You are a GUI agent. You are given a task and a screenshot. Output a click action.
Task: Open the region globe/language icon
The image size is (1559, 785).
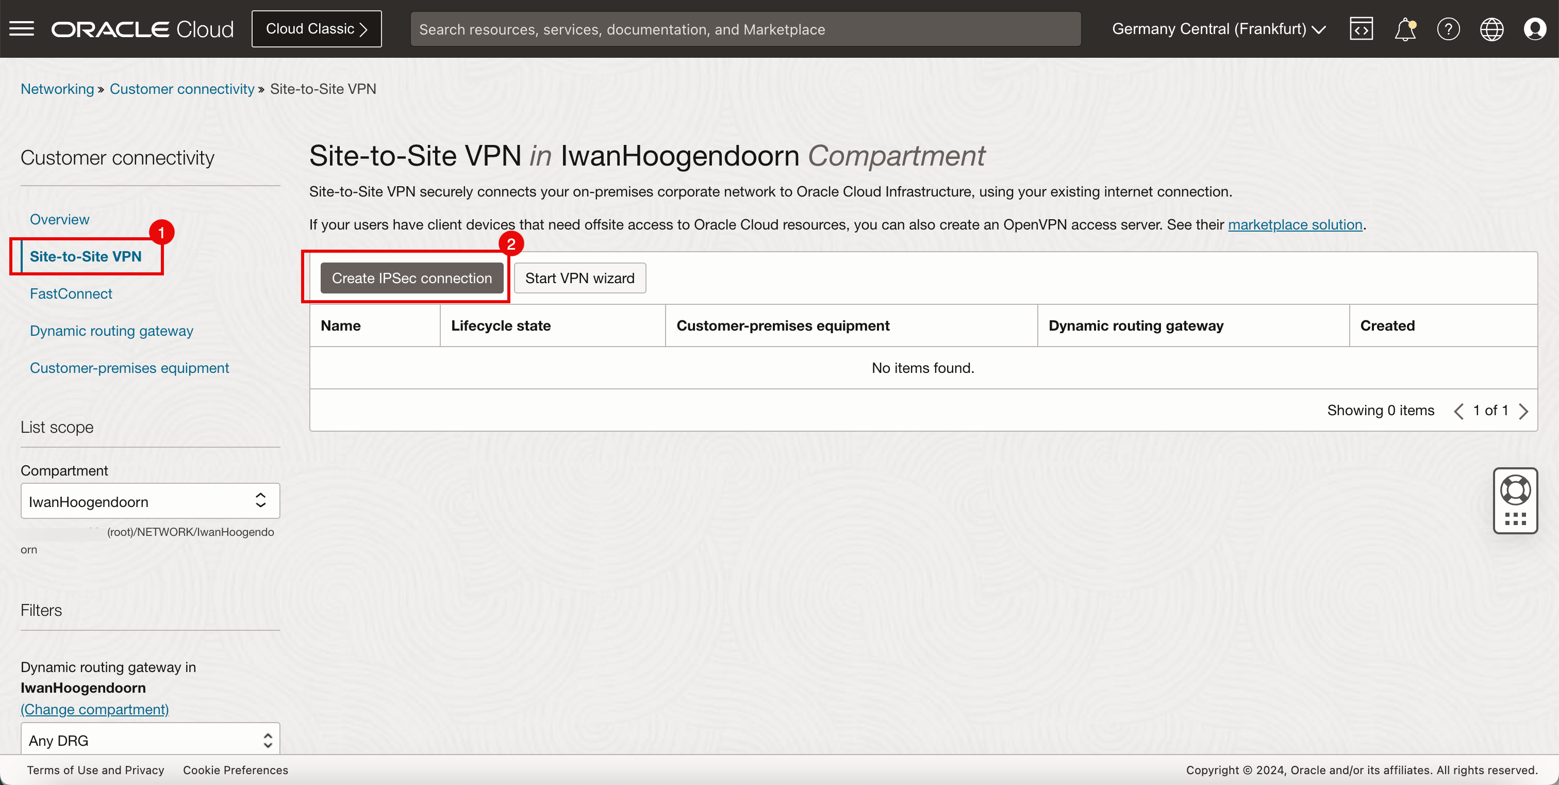(1492, 29)
